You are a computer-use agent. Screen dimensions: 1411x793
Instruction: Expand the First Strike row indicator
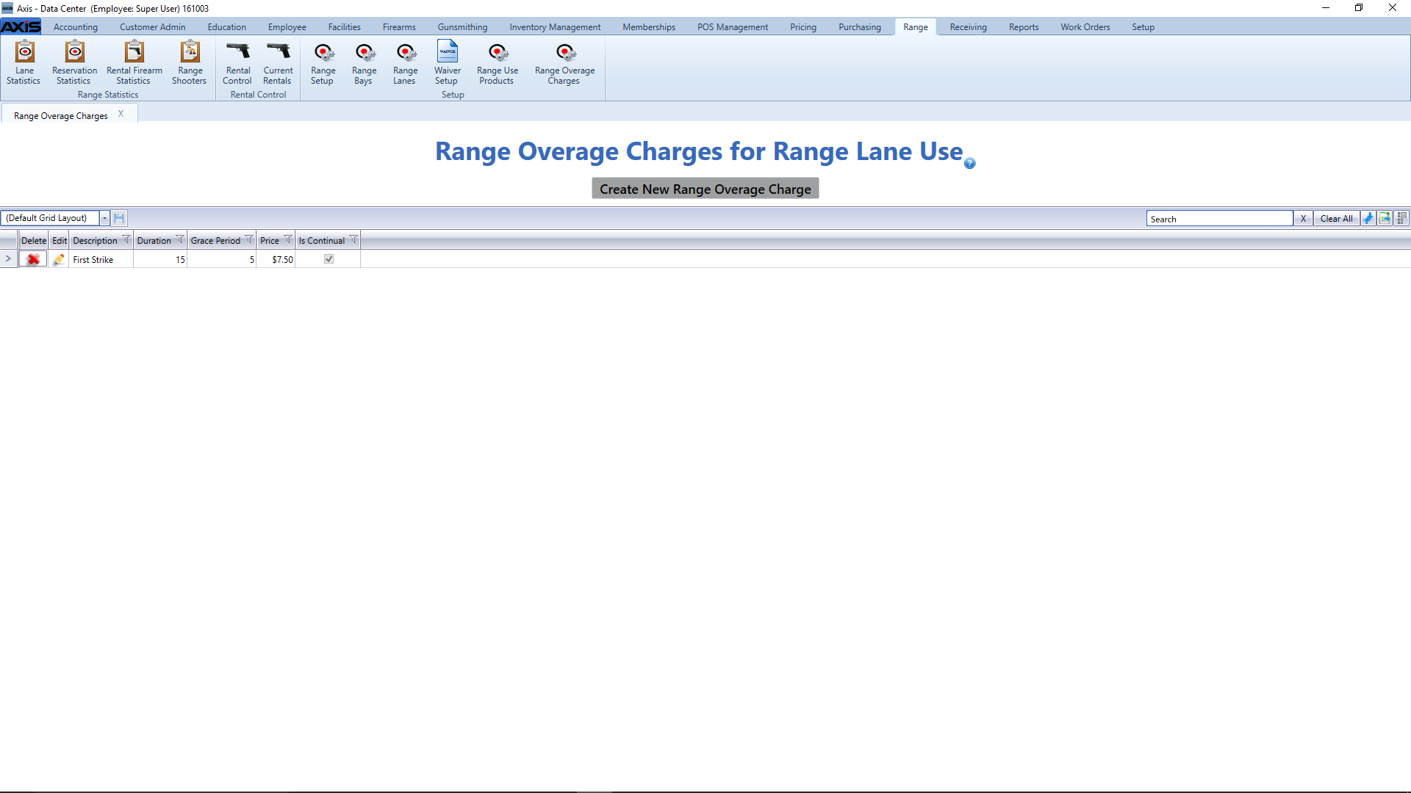tap(8, 259)
